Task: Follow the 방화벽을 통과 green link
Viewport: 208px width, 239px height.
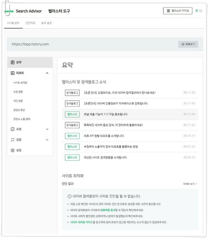Action: pyautogui.click(x=108, y=210)
